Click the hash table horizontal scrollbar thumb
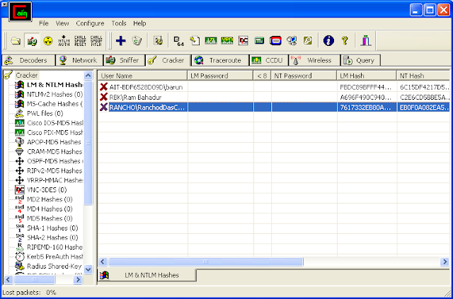This screenshot has height=299, width=453. click(205, 262)
